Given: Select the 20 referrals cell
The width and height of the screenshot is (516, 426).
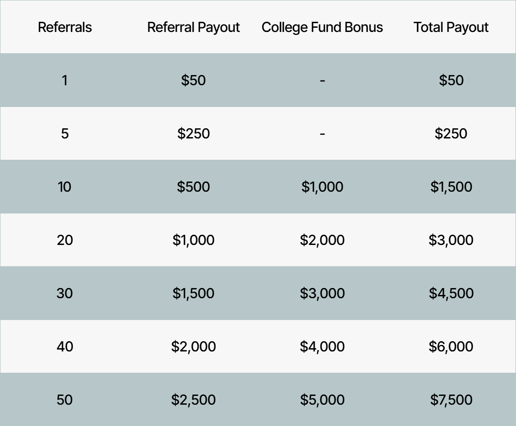Looking at the screenshot, I should coord(65,240).
